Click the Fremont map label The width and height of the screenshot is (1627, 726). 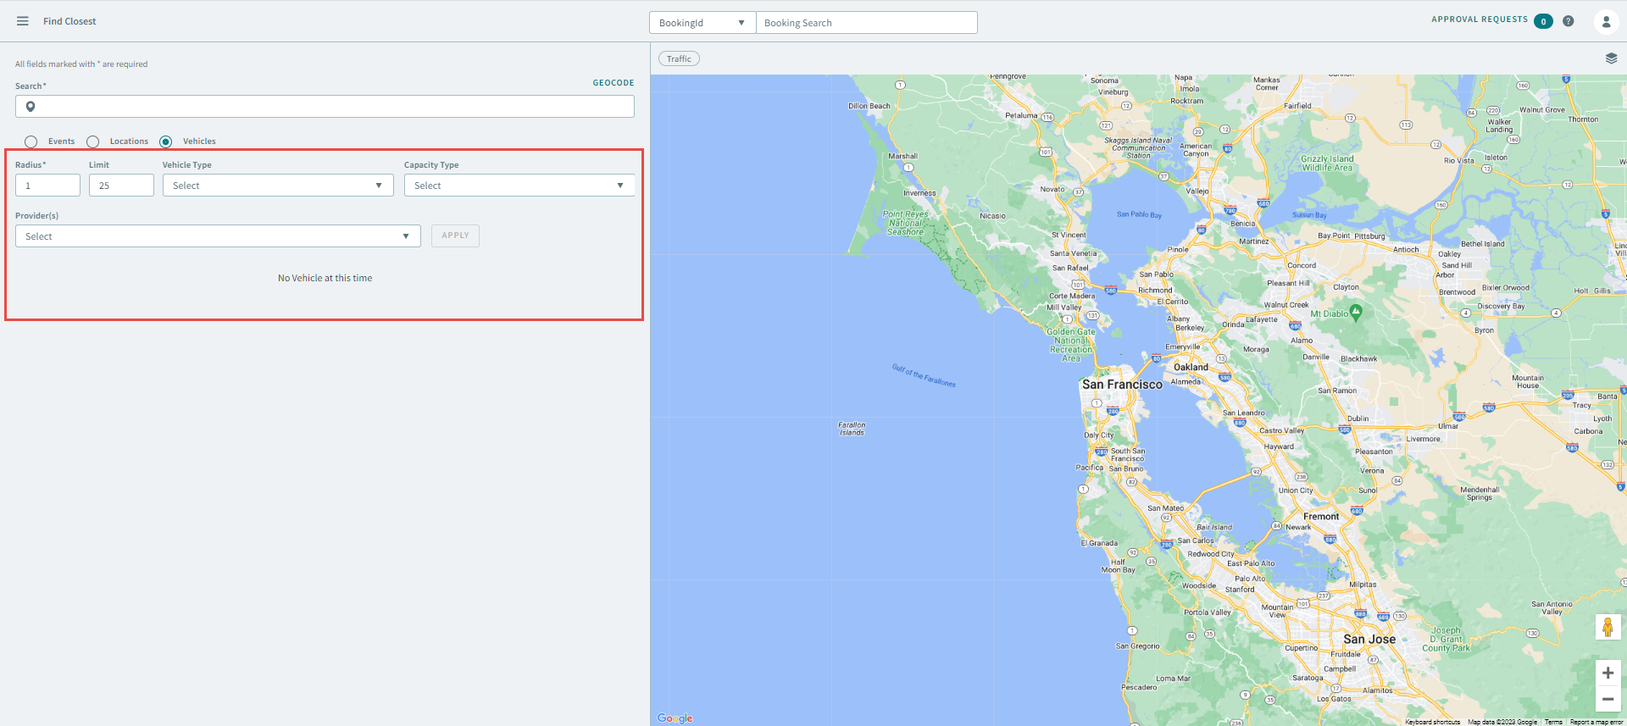pyautogui.click(x=1321, y=516)
